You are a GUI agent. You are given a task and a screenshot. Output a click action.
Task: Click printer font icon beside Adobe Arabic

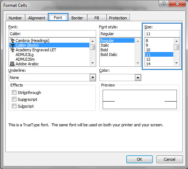click(x=12, y=64)
